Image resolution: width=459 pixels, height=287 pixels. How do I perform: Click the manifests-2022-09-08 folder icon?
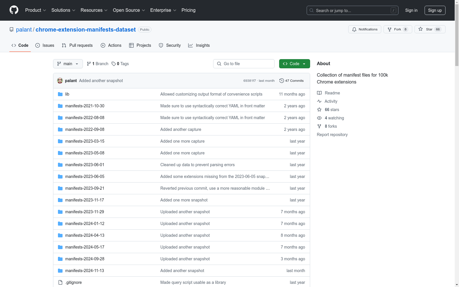point(60,129)
